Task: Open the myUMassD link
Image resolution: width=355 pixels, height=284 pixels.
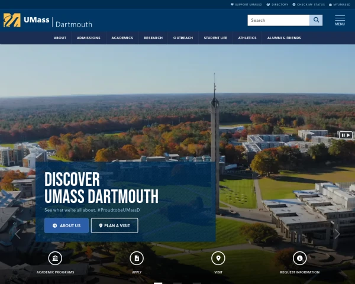Action: [340, 5]
